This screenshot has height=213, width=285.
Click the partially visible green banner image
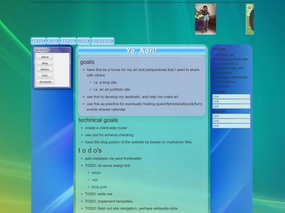(250, 19)
